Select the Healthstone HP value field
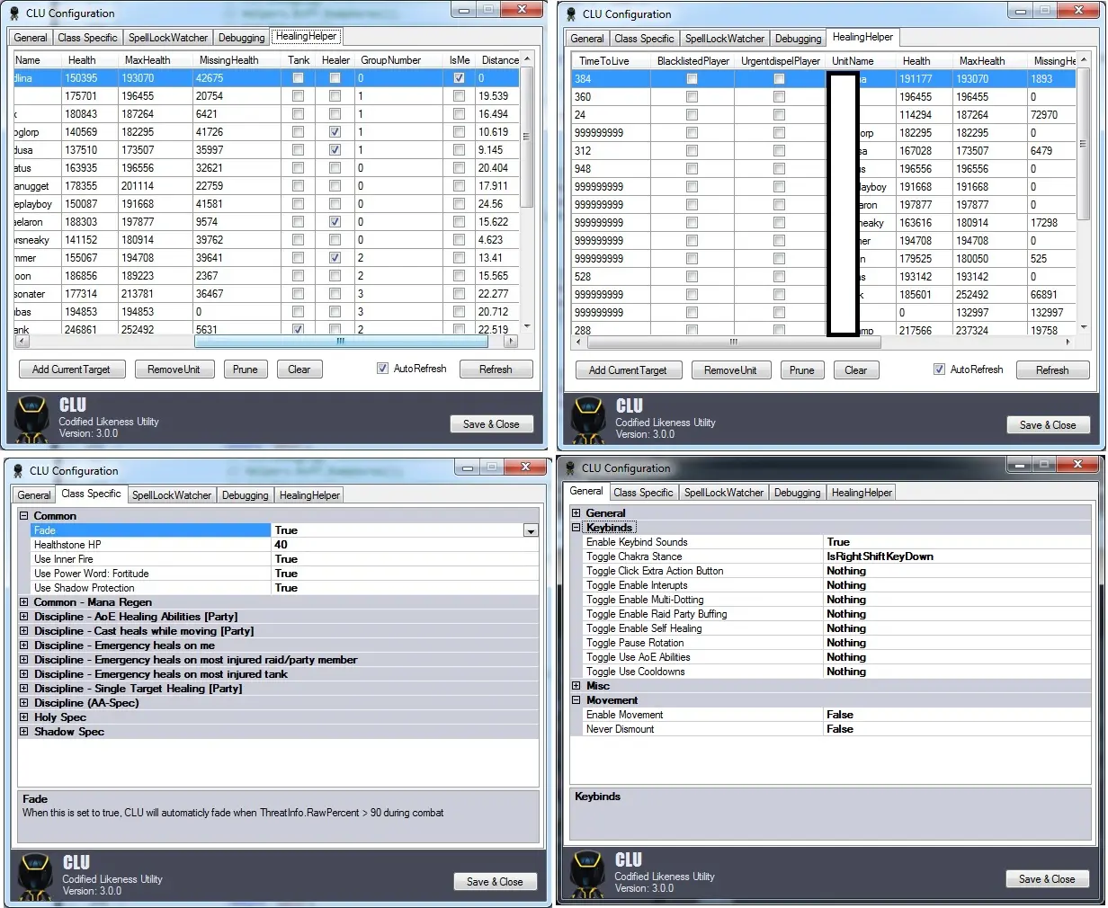The height and width of the screenshot is (908, 1108). point(405,545)
